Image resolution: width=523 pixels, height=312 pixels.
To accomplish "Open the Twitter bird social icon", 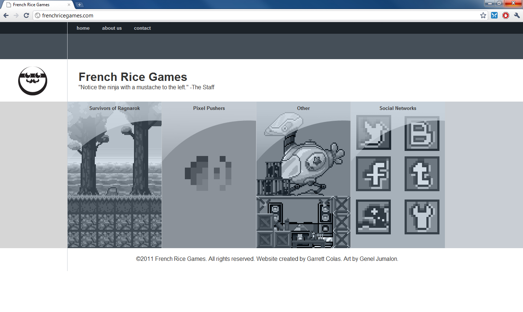I will (x=374, y=132).
